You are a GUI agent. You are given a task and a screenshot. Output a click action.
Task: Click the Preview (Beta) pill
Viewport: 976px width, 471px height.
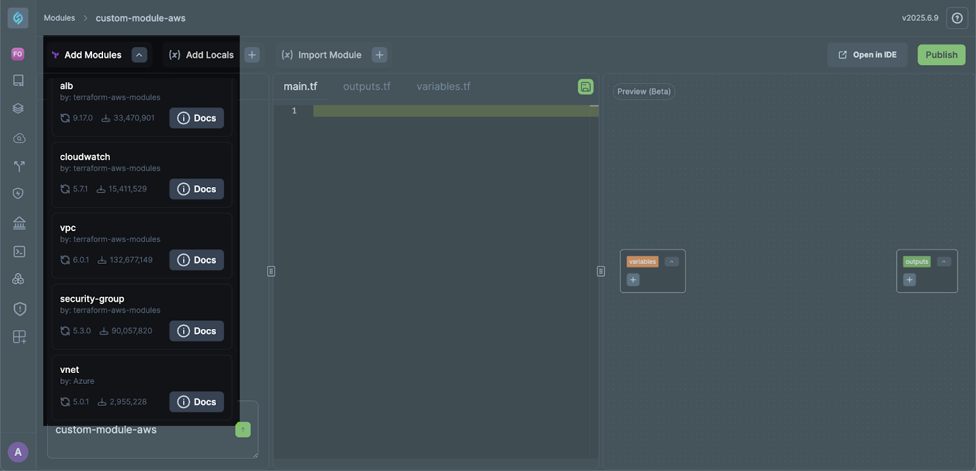tap(644, 91)
